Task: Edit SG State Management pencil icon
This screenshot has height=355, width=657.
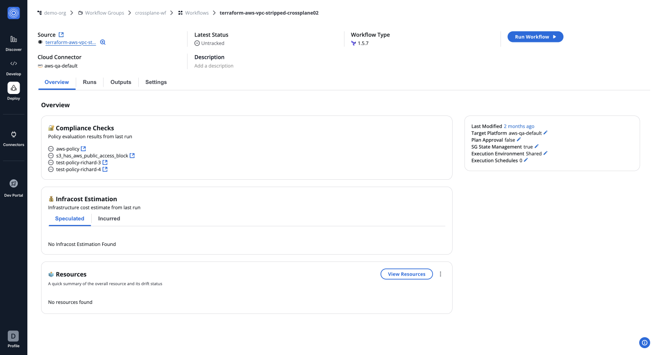Action: click(537, 146)
